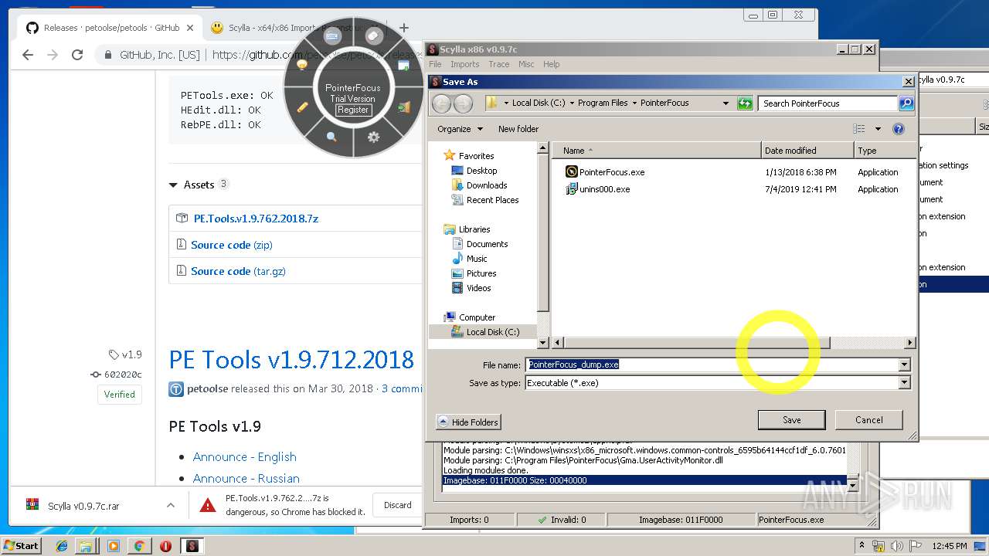The image size is (989, 556).
Task: Click the PointerFocus exit door icon
Action: pos(403,107)
